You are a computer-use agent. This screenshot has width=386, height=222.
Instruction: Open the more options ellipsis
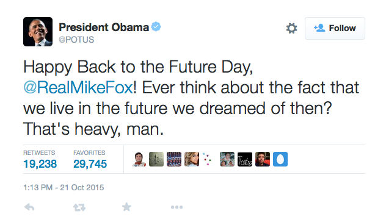[177, 207]
